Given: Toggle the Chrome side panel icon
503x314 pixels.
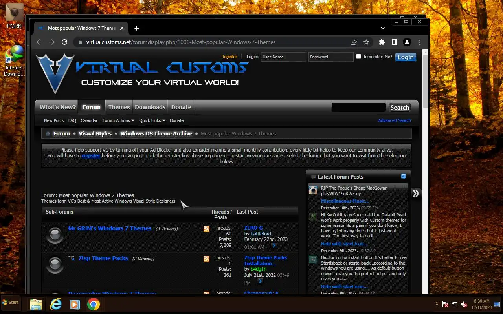Looking at the screenshot, I should click(395, 42).
